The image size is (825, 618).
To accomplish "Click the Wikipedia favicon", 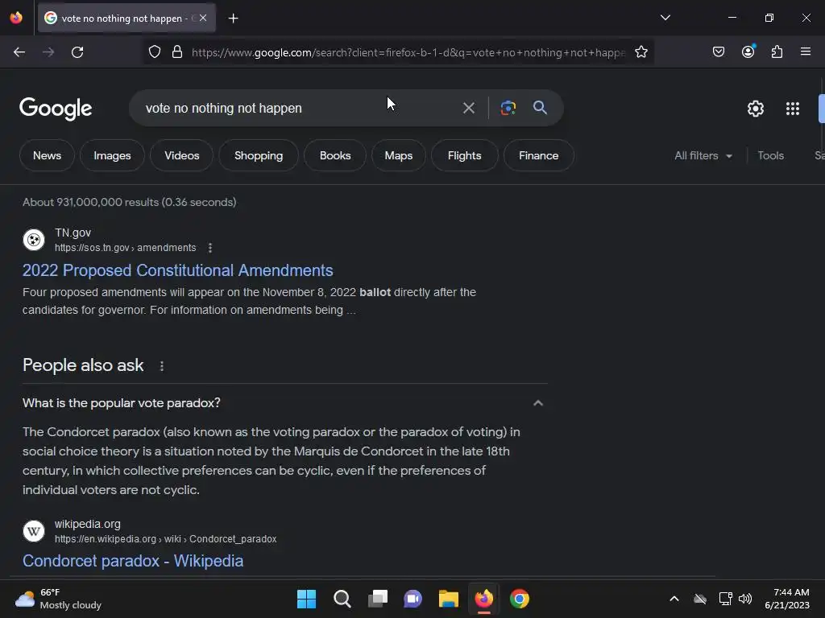I will coord(34,531).
